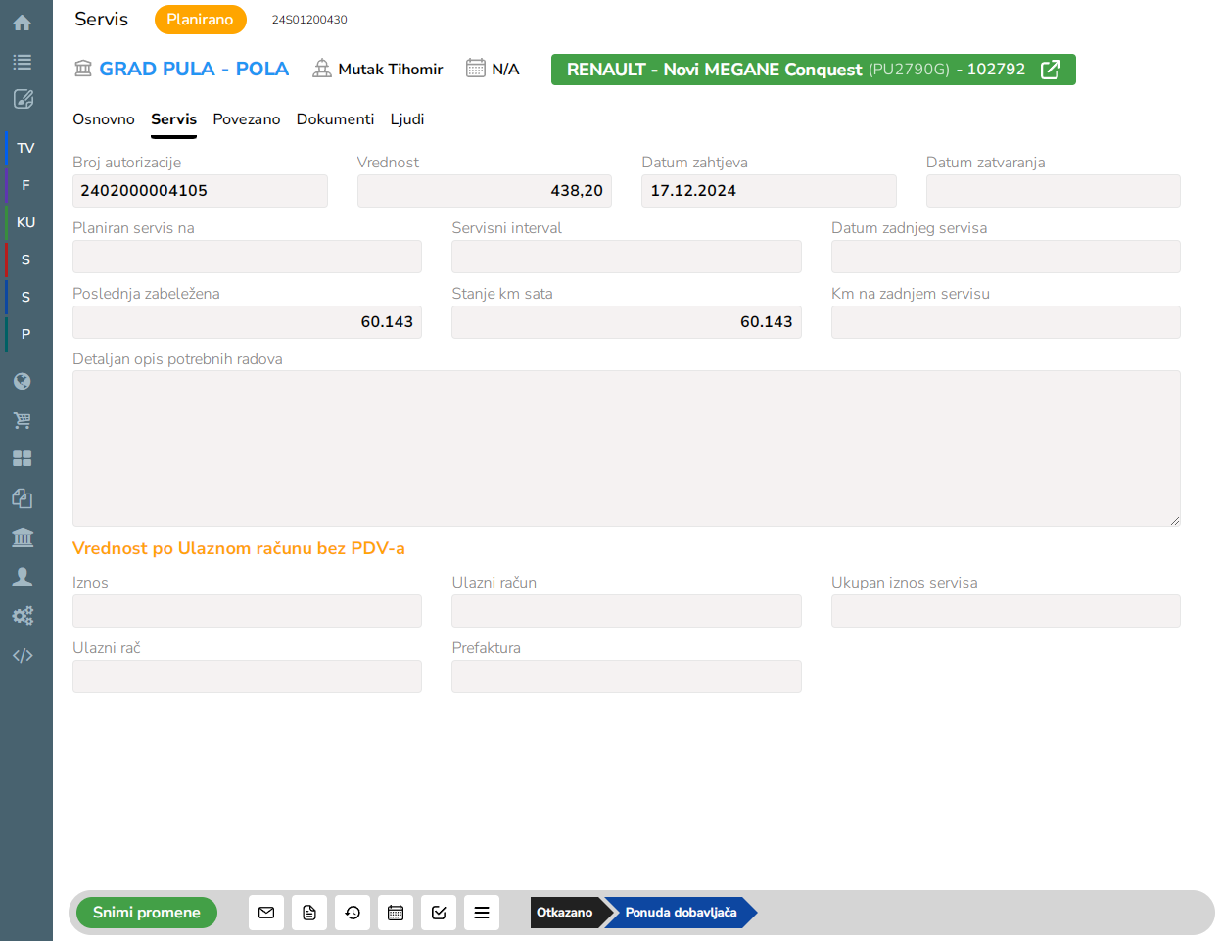Set status to Otkazano
This screenshot has height=941, width=1222.
click(x=565, y=913)
